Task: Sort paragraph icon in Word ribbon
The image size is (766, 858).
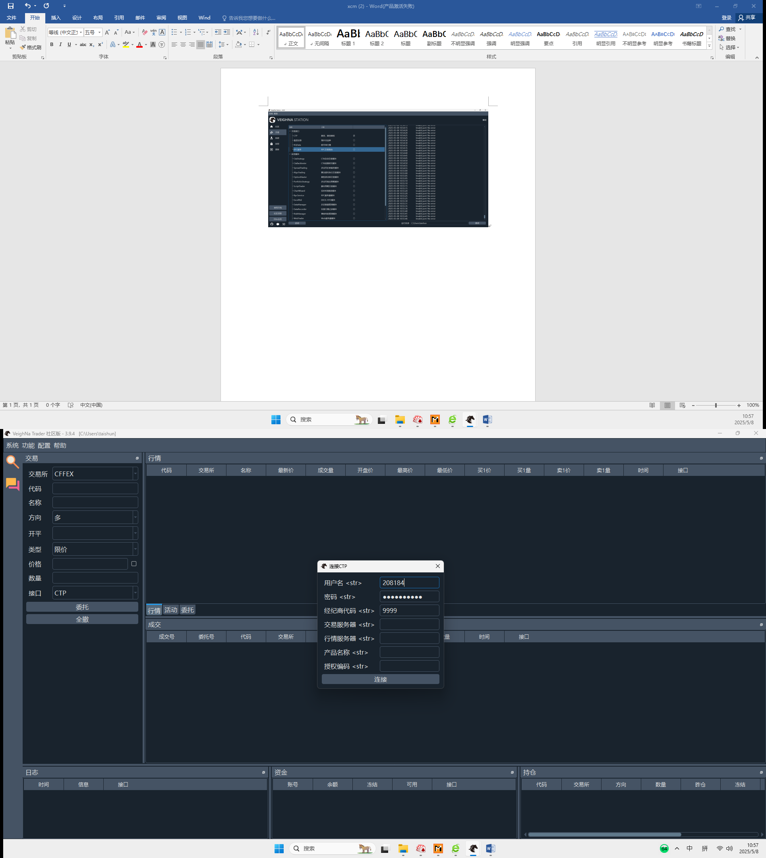Action: tap(256, 33)
